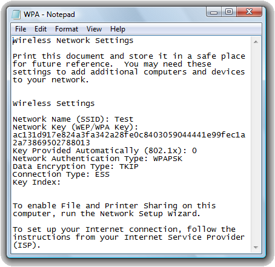This screenshot has width=275, height=267.
Task: Click the Notepad icon in title bar
Action: (x=16, y=15)
